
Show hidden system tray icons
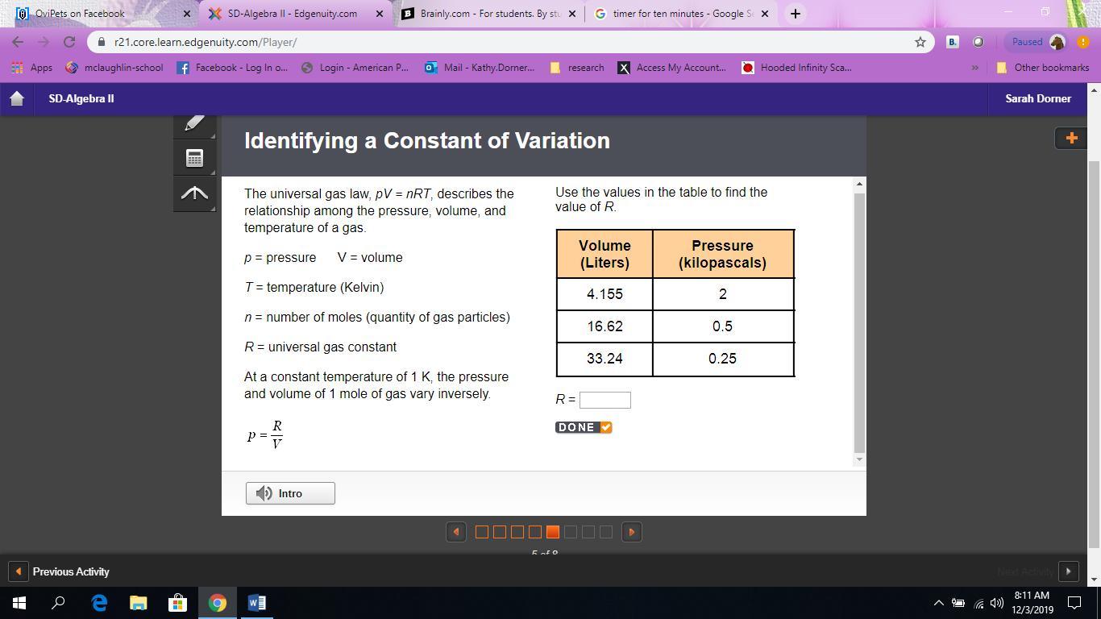point(938,603)
